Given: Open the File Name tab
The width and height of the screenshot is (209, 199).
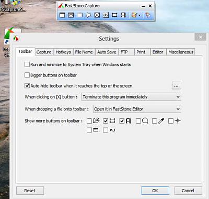Looking at the screenshot, I should 84,52.
